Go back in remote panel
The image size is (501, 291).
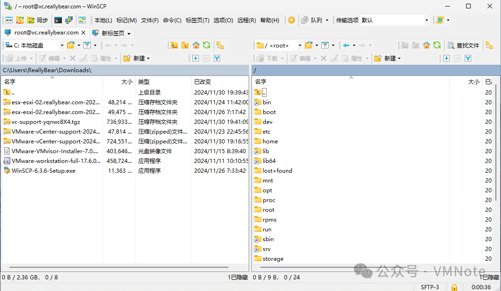(x=346, y=45)
